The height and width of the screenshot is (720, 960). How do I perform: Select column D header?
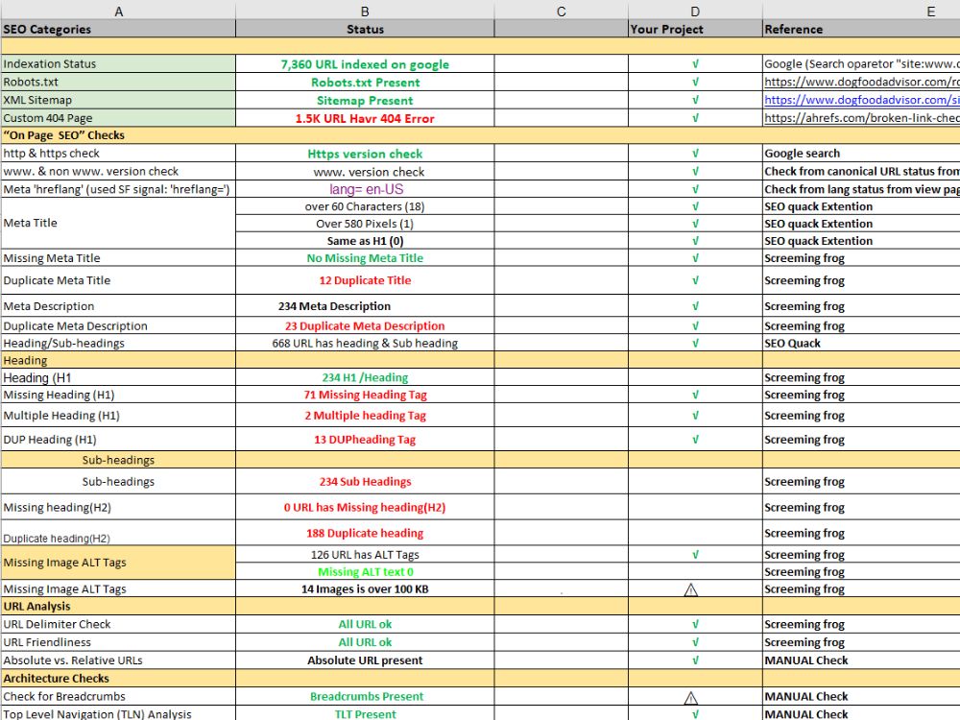(x=695, y=11)
